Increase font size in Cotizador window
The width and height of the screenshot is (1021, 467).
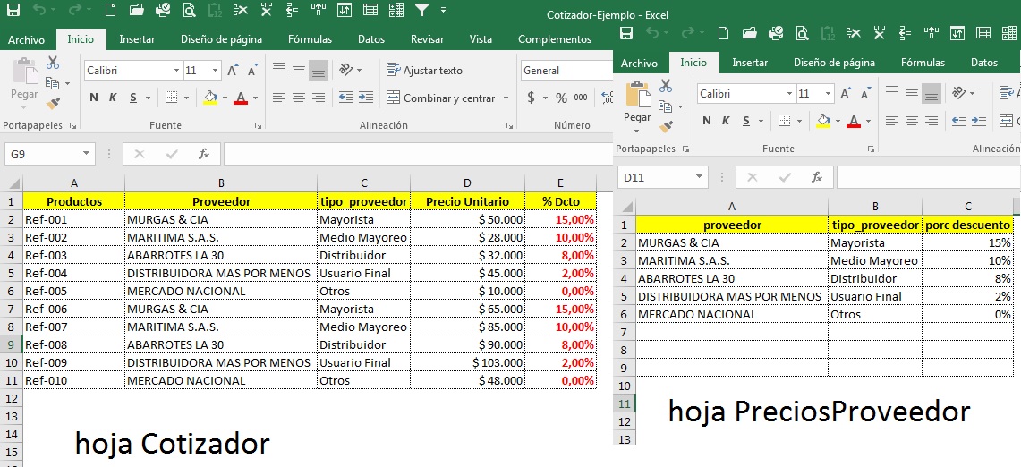(x=233, y=71)
